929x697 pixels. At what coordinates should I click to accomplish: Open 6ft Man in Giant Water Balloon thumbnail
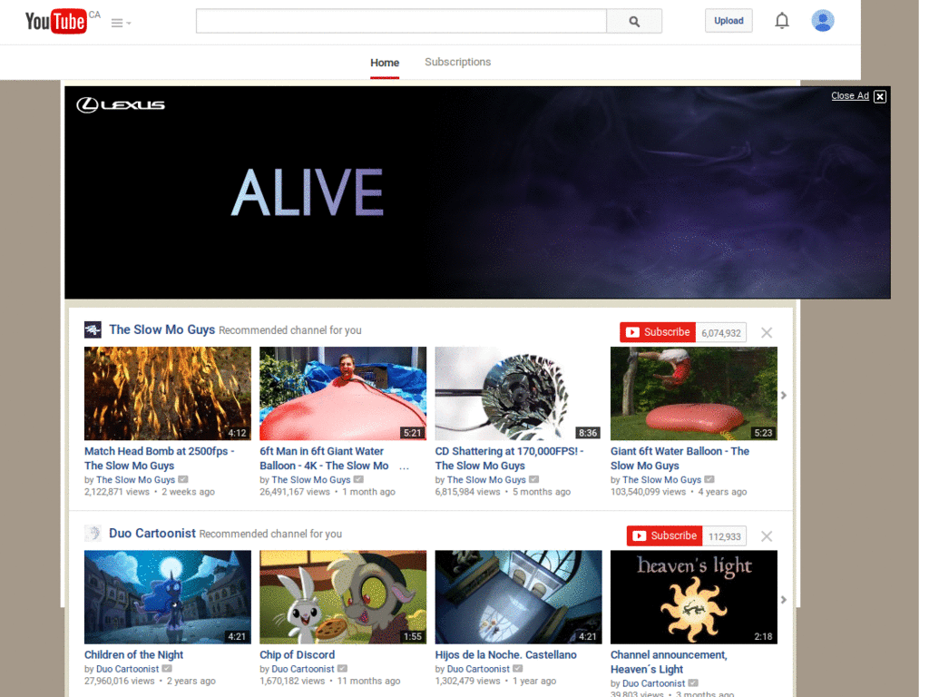pyautogui.click(x=343, y=394)
